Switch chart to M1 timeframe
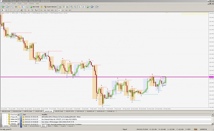 (x=41, y=10)
